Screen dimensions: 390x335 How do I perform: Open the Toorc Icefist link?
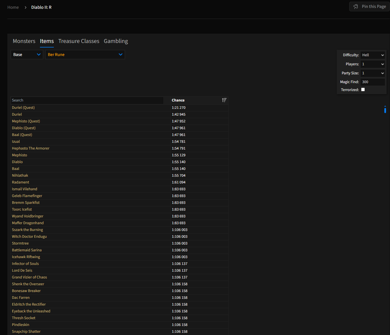[x=22, y=209]
